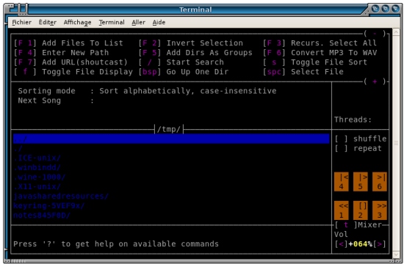
Task: Click the [ / ] Start Search command
Action: pos(181,62)
